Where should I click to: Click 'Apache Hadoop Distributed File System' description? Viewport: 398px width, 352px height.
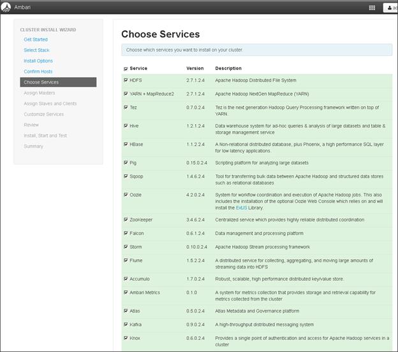pyautogui.click(x=256, y=80)
